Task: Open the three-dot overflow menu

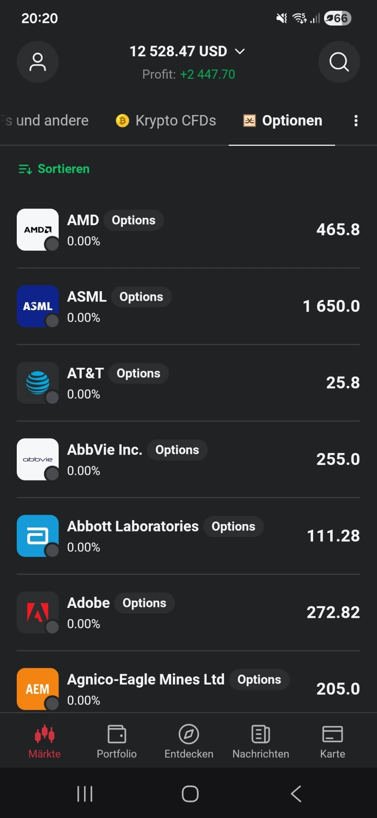Action: pos(356,121)
